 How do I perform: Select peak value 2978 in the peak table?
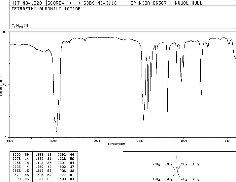click(x=17, y=159)
